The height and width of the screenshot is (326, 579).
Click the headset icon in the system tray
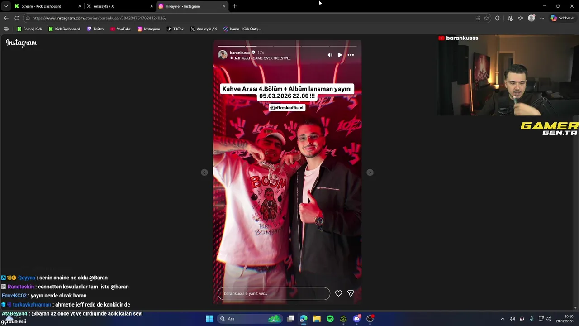click(522, 319)
